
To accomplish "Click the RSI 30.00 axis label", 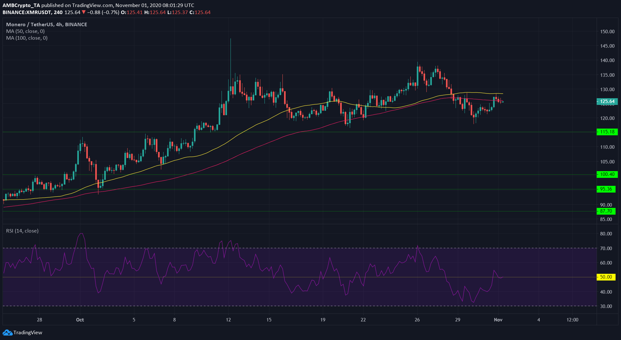I will point(606,306).
